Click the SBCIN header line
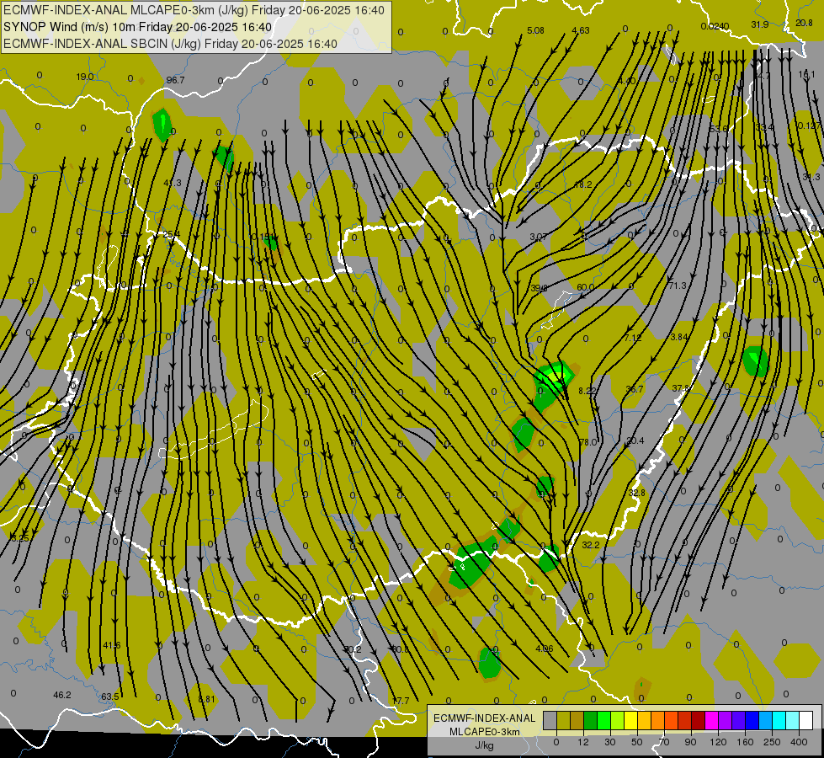Screen dimensions: 824x758 coord(170,44)
